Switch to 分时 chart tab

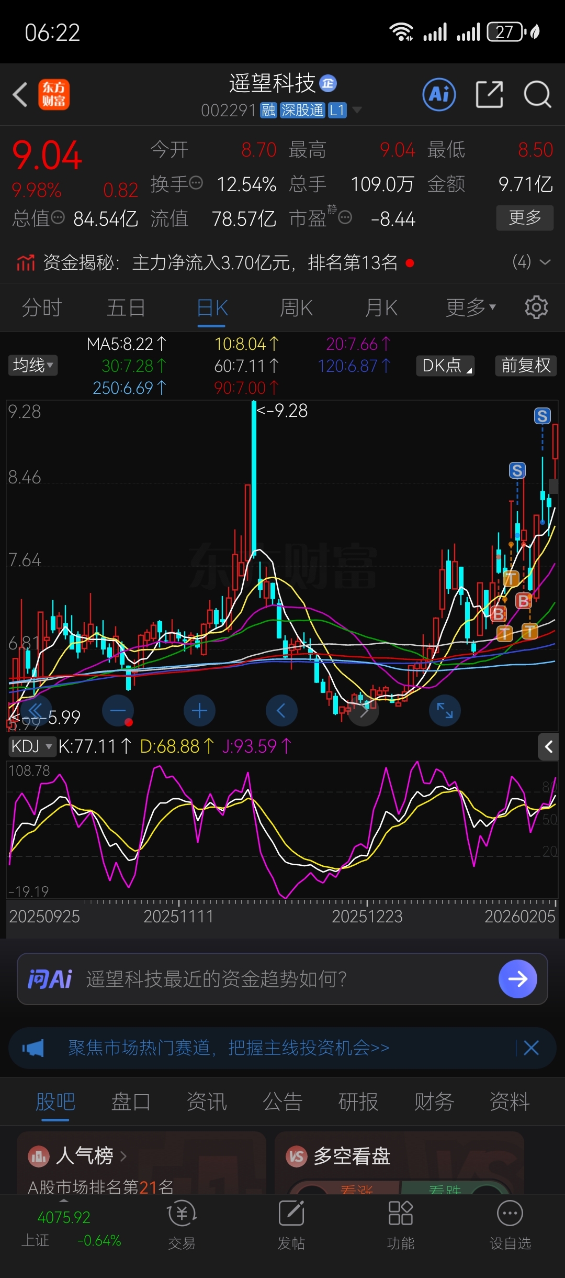point(42,307)
